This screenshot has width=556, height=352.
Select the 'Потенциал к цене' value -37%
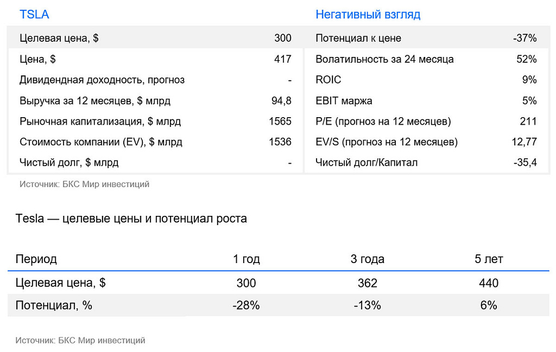point(525,39)
